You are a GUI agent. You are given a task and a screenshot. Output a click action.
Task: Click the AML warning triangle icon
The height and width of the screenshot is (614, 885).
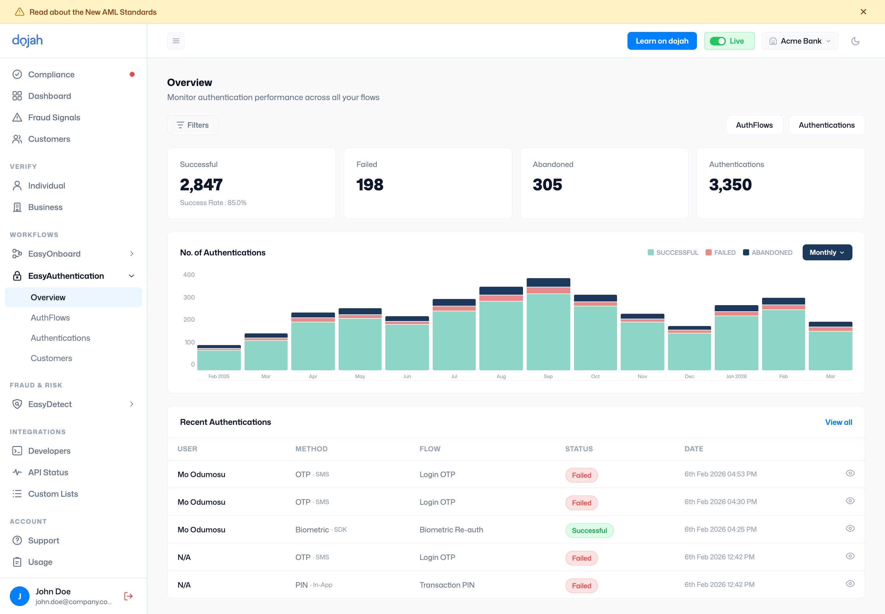[x=19, y=12]
